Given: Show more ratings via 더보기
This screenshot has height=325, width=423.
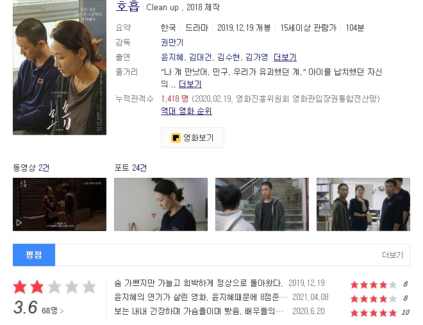Looking at the screenshot, I should click(x=392, y=255).
